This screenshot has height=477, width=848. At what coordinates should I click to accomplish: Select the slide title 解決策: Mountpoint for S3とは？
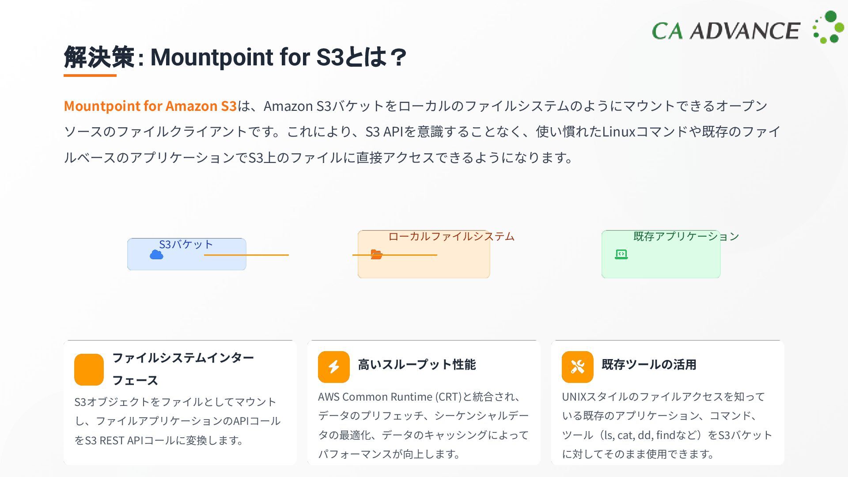pyautogui.click(x=235, y=57)
